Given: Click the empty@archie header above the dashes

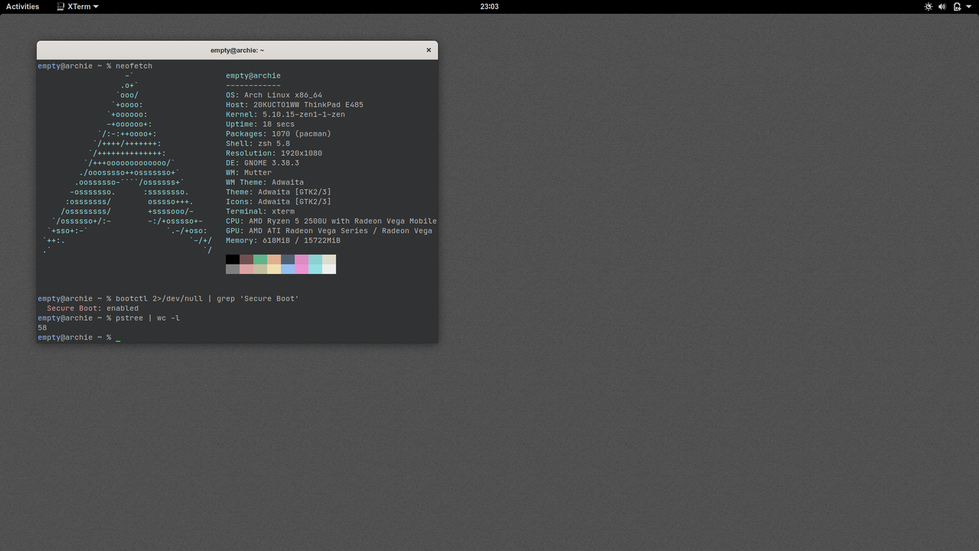Looking at the screenshot, I should click(x=253, y=76).
